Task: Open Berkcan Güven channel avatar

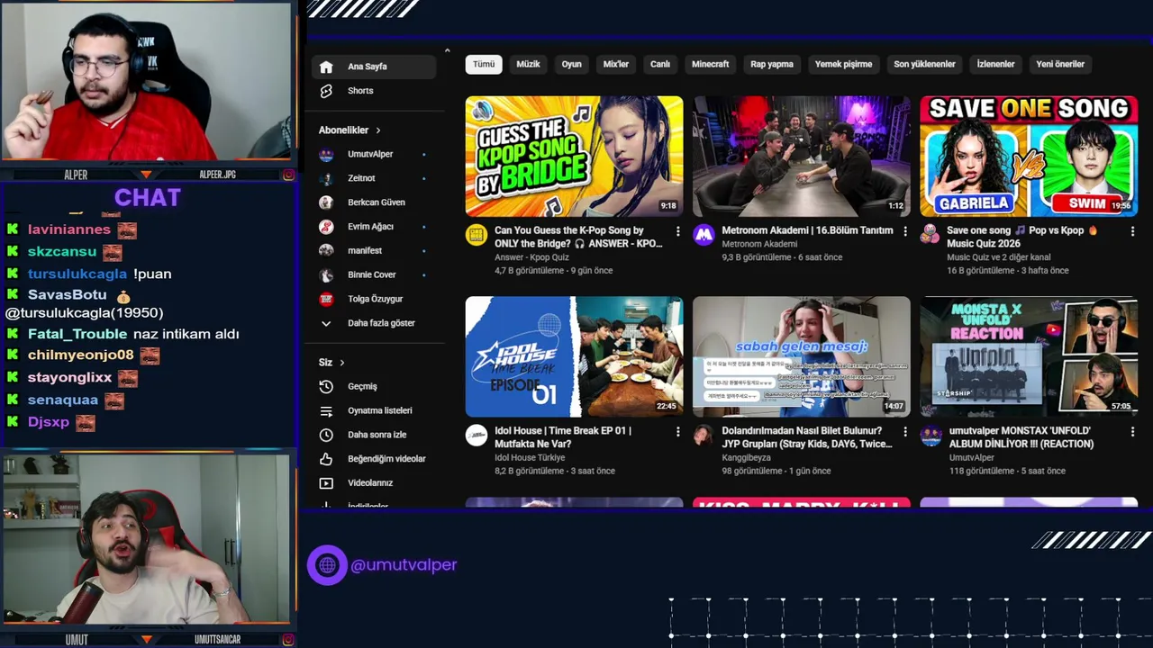Action: pos(326,202)
